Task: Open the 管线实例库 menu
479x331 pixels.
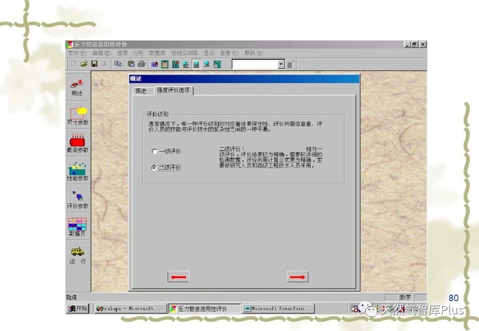Action: [184, 53]
